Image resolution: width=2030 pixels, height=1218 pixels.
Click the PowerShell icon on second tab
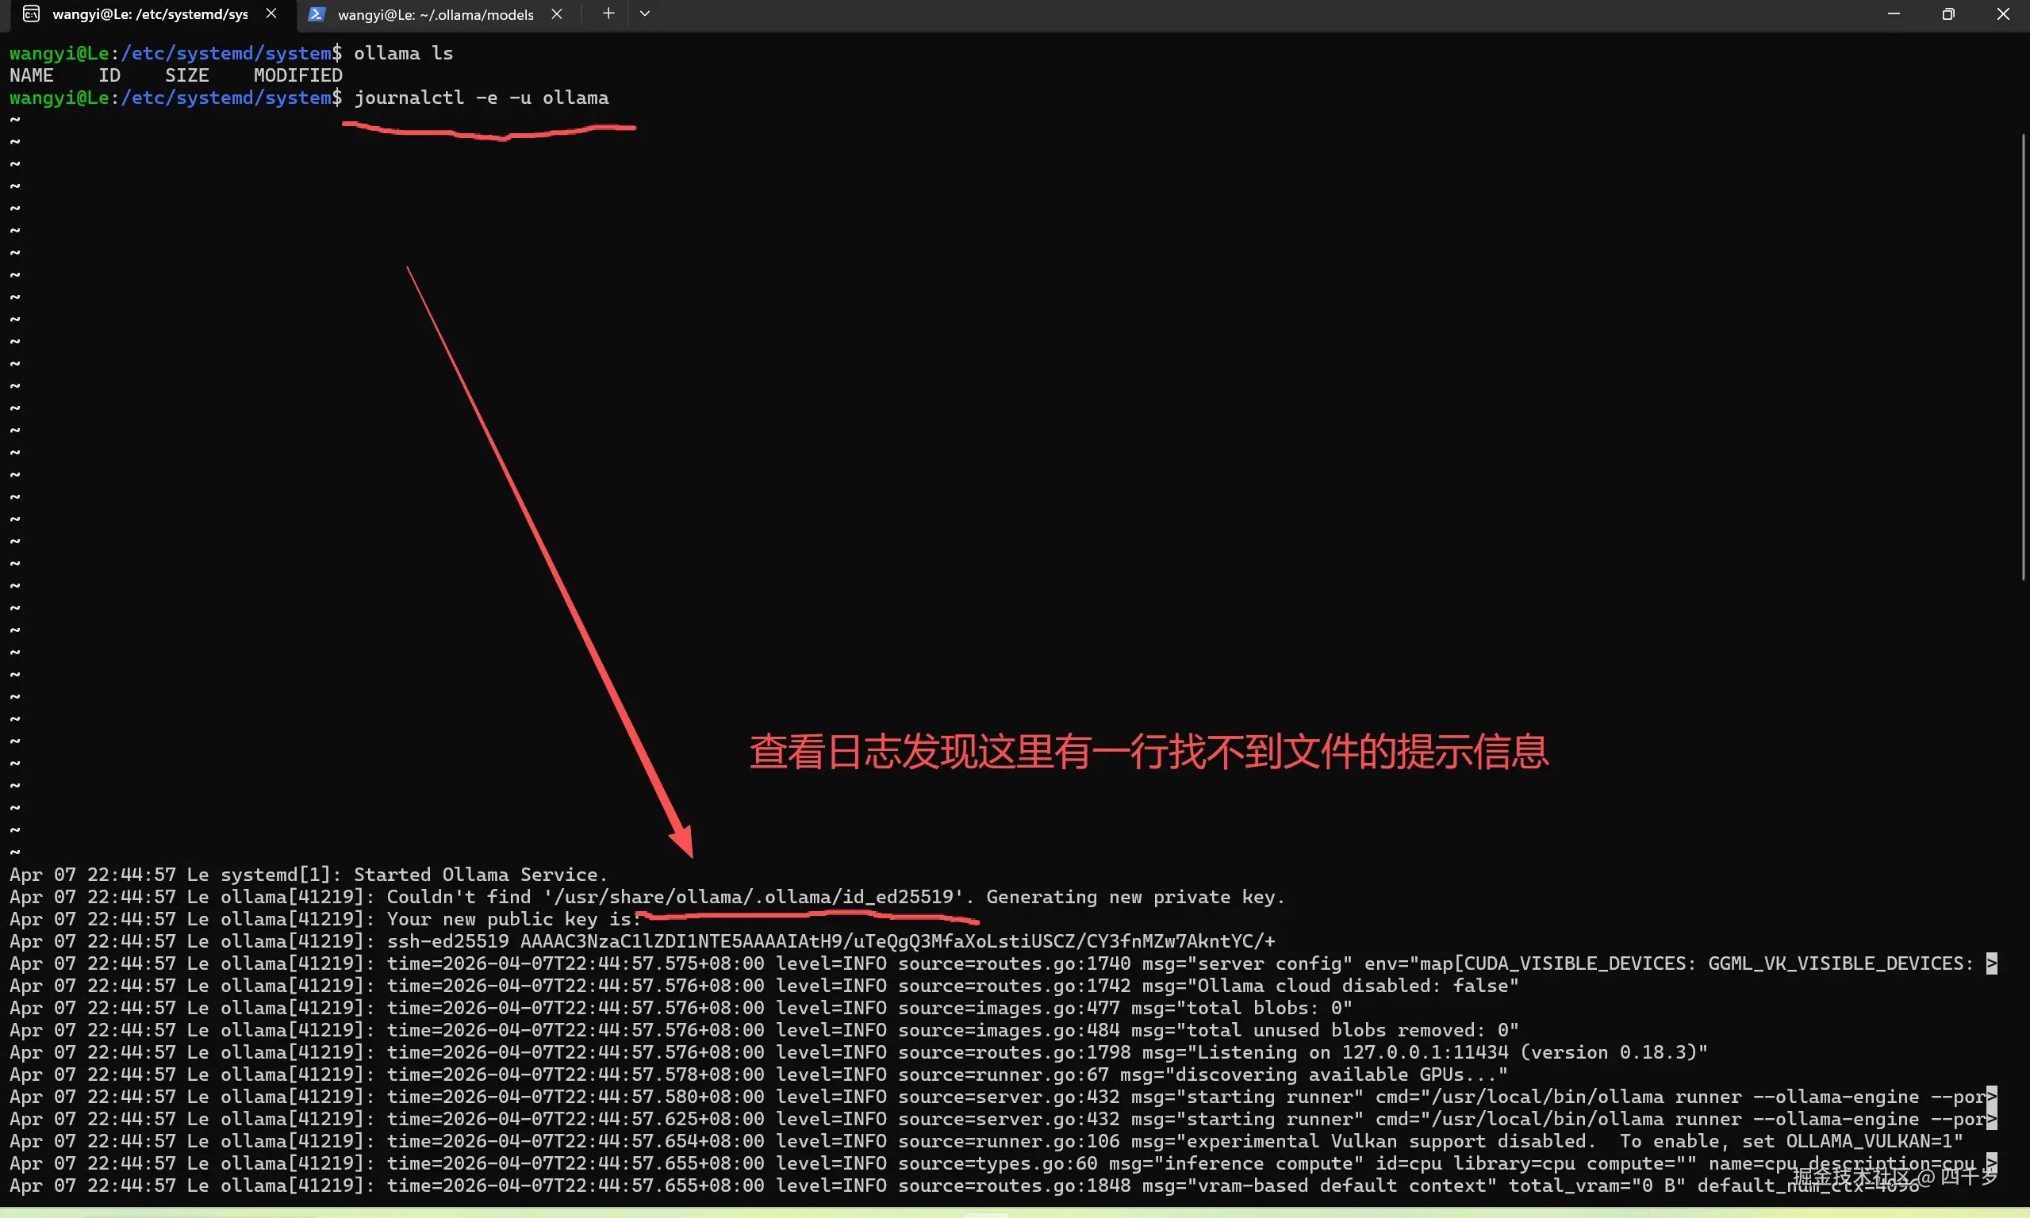[x=316, y=14]
